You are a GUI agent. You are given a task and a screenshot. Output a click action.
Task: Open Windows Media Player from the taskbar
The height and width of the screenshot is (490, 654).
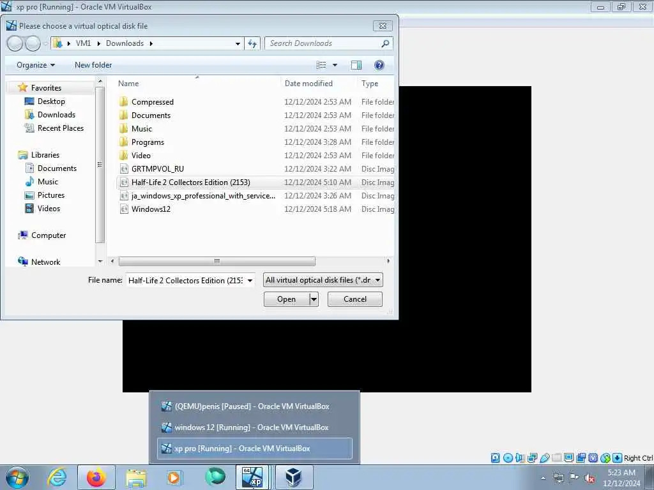point(174,477)
